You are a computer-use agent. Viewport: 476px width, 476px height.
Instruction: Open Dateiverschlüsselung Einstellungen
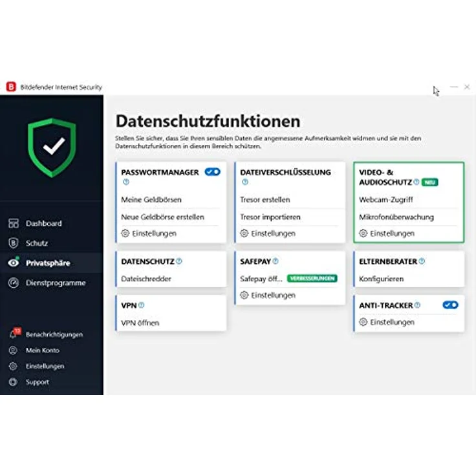[x=273, y=233]
